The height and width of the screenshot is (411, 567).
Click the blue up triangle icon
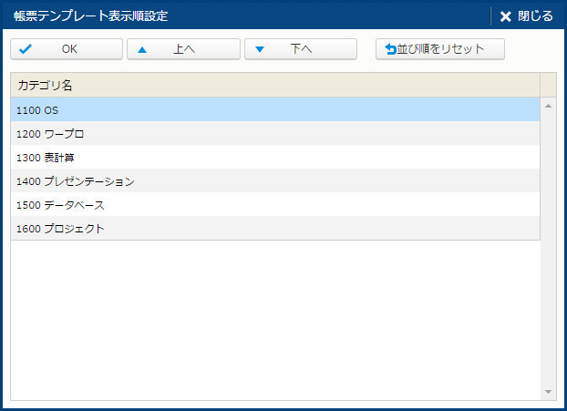pos(141,49)
